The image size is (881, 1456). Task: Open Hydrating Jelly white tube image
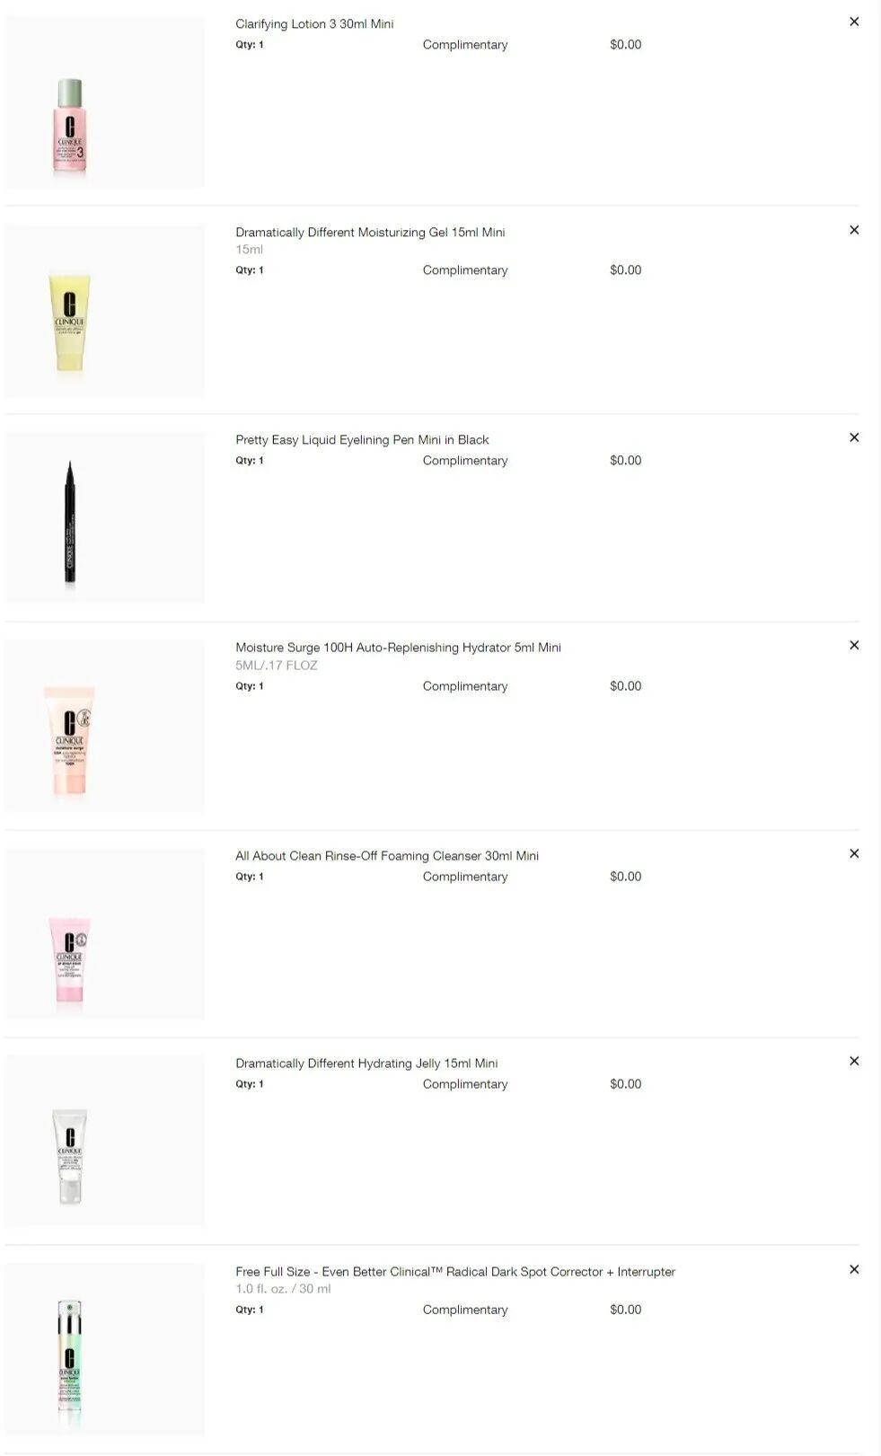coord(105,1141)
